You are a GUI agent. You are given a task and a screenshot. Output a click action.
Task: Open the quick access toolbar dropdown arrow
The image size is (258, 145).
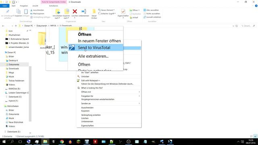coord(17,2)
